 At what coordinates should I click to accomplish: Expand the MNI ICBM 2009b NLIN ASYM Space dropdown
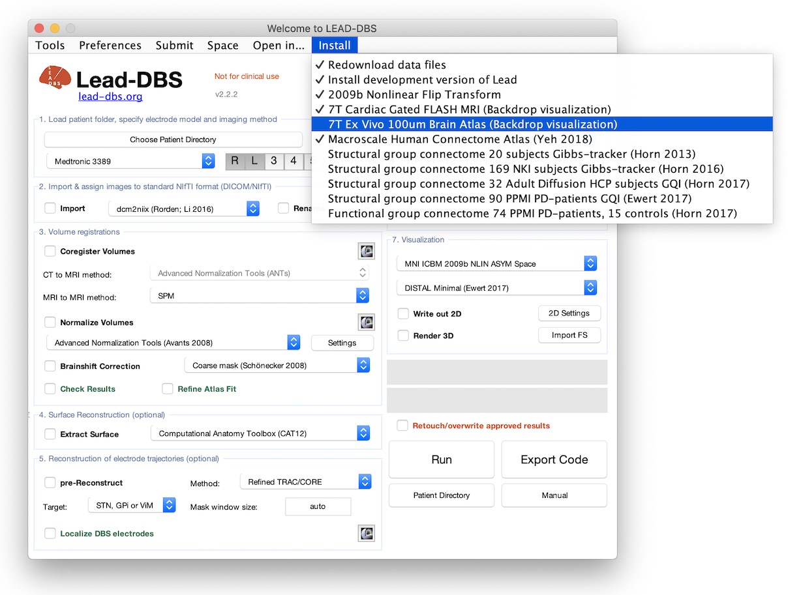pos(496,263)
